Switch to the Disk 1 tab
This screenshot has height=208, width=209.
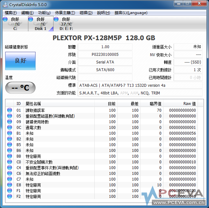41,24
